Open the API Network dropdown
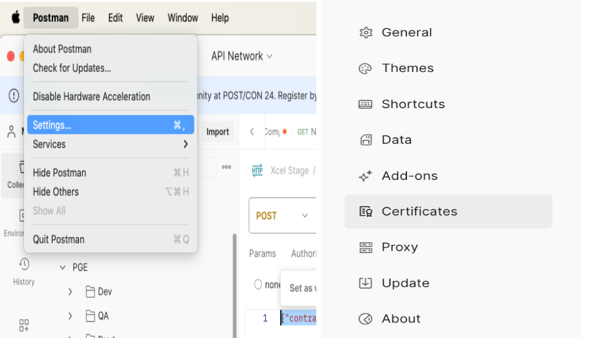The height and width of the screenshot is (338, 595). click(x=242, y=56)
